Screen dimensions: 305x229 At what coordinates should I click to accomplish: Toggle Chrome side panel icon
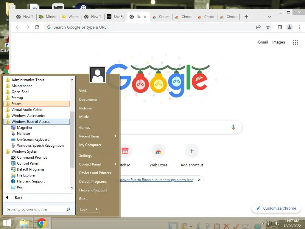[280, 27]
